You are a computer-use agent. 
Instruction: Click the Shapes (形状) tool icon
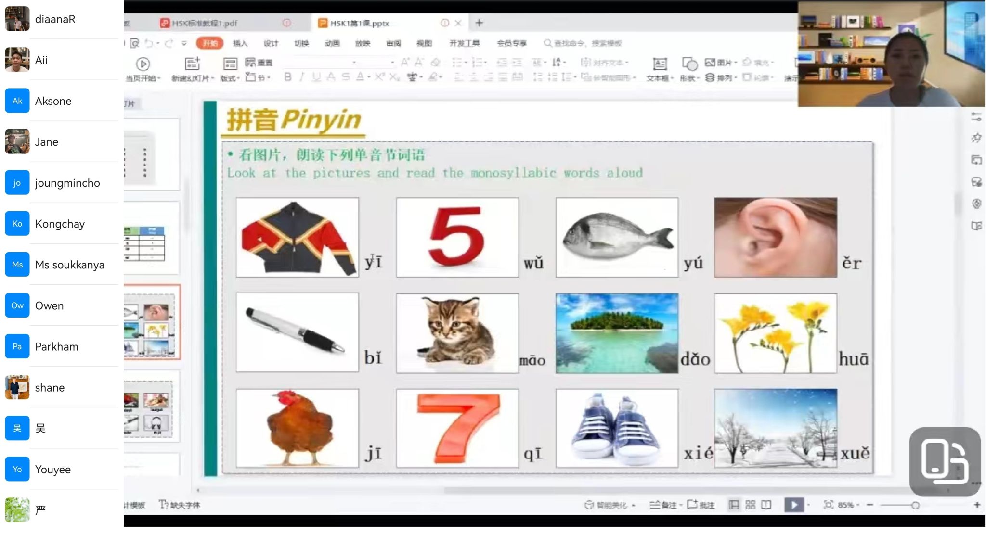point(689,64)
